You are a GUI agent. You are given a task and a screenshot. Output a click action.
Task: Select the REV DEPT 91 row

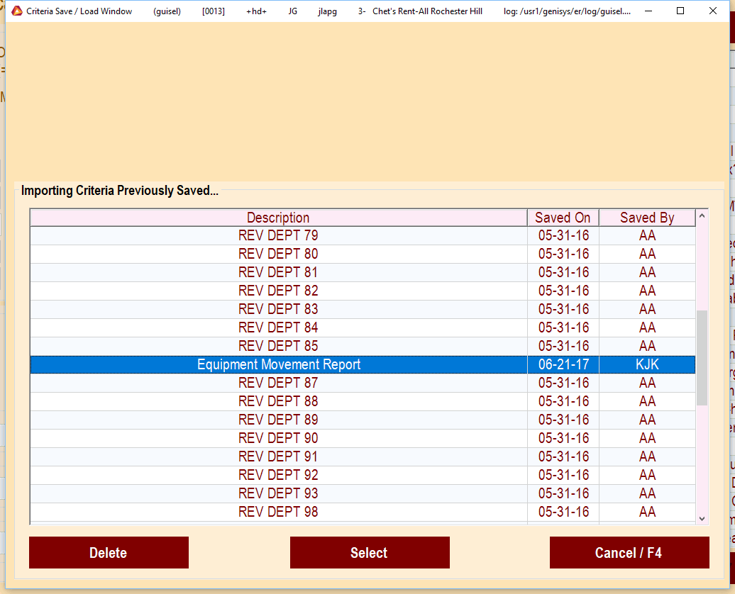[x=363, y=456]
